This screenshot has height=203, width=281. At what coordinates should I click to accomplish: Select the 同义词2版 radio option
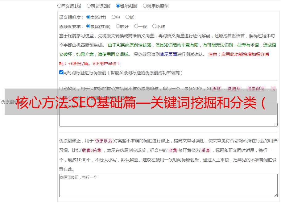(x=89, y=6)
